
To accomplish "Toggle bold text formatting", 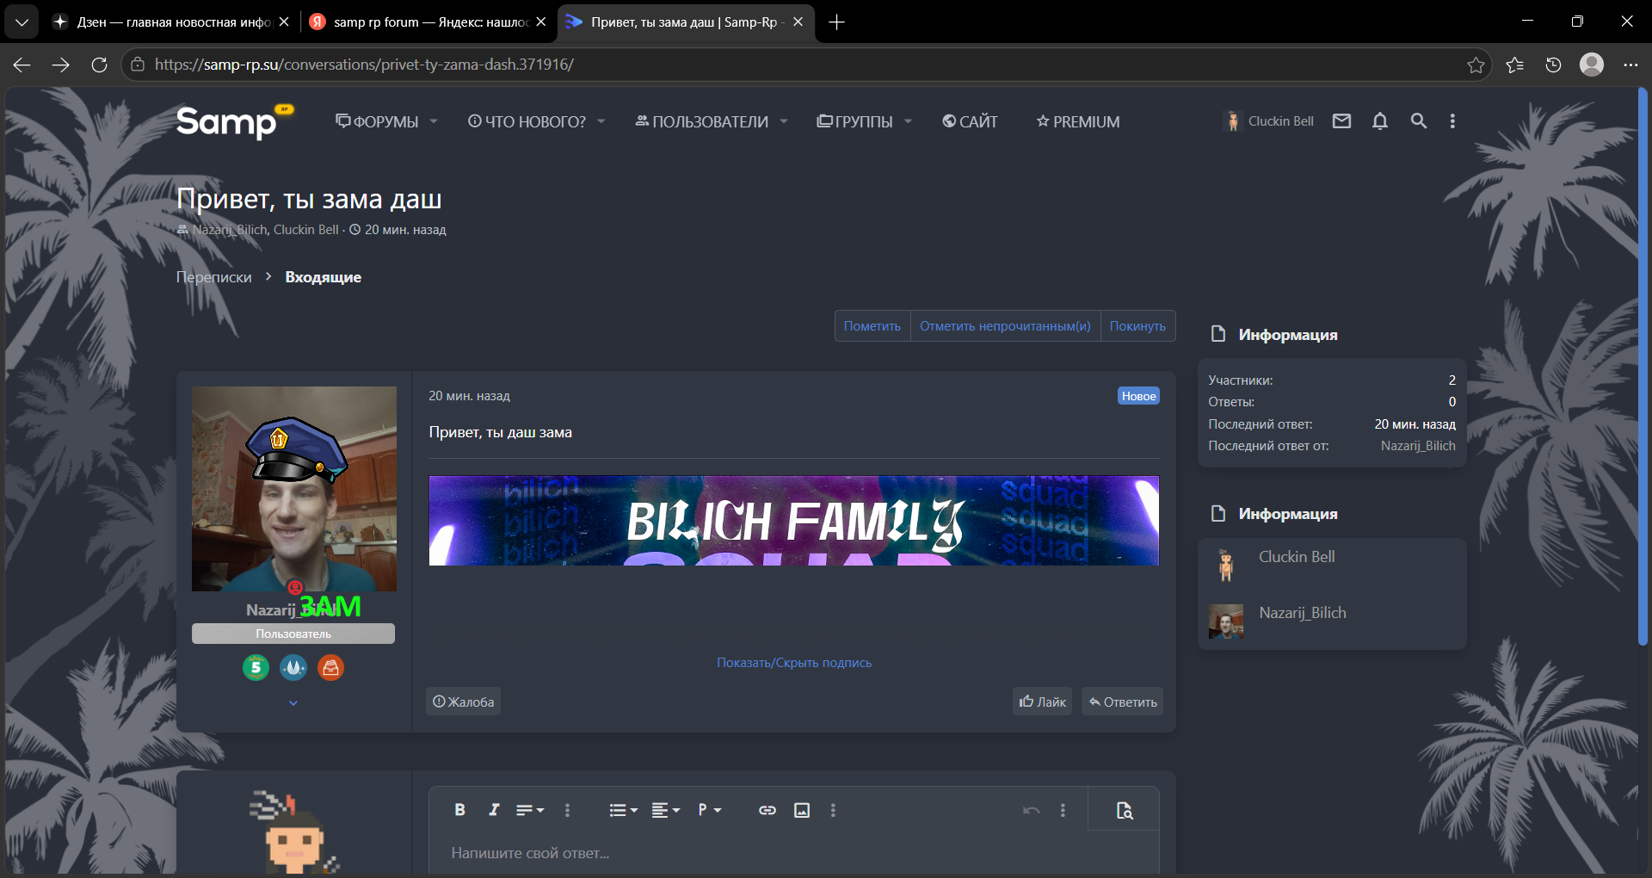I will [x=460, y=810].
